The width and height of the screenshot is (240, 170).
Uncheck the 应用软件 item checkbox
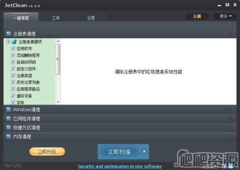click(x=13, y=48)
